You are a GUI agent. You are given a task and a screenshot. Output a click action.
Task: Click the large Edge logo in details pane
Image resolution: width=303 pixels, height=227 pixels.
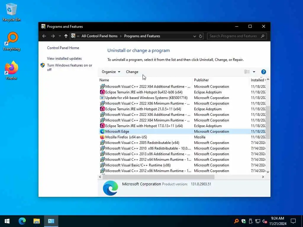tap(110, 188)
